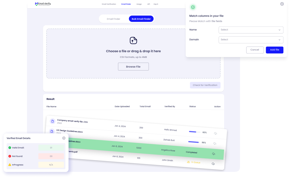Click Hafiz Ahmad in Verified By column
This screenshot has width=290, height=178.
[x=170, y=130]
